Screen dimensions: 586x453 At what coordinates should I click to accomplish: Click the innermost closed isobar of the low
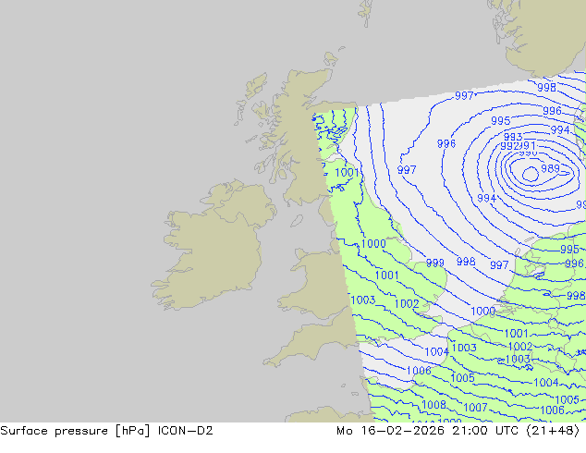(531, 174)
